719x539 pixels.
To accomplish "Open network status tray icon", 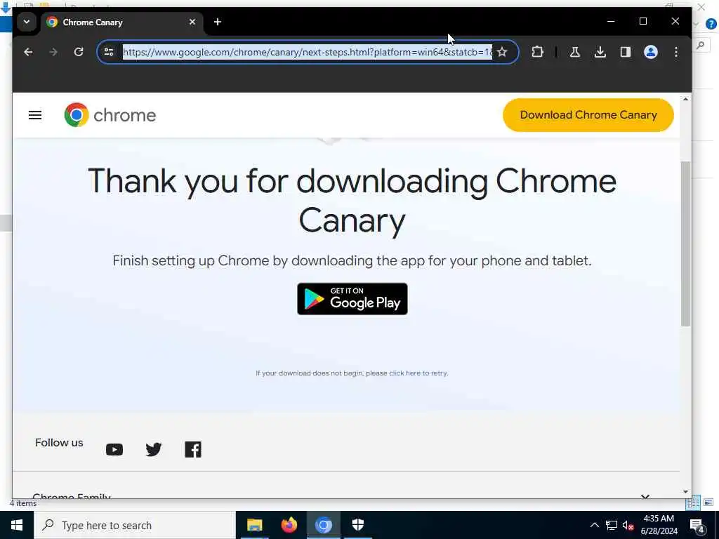I will point(612,525).
